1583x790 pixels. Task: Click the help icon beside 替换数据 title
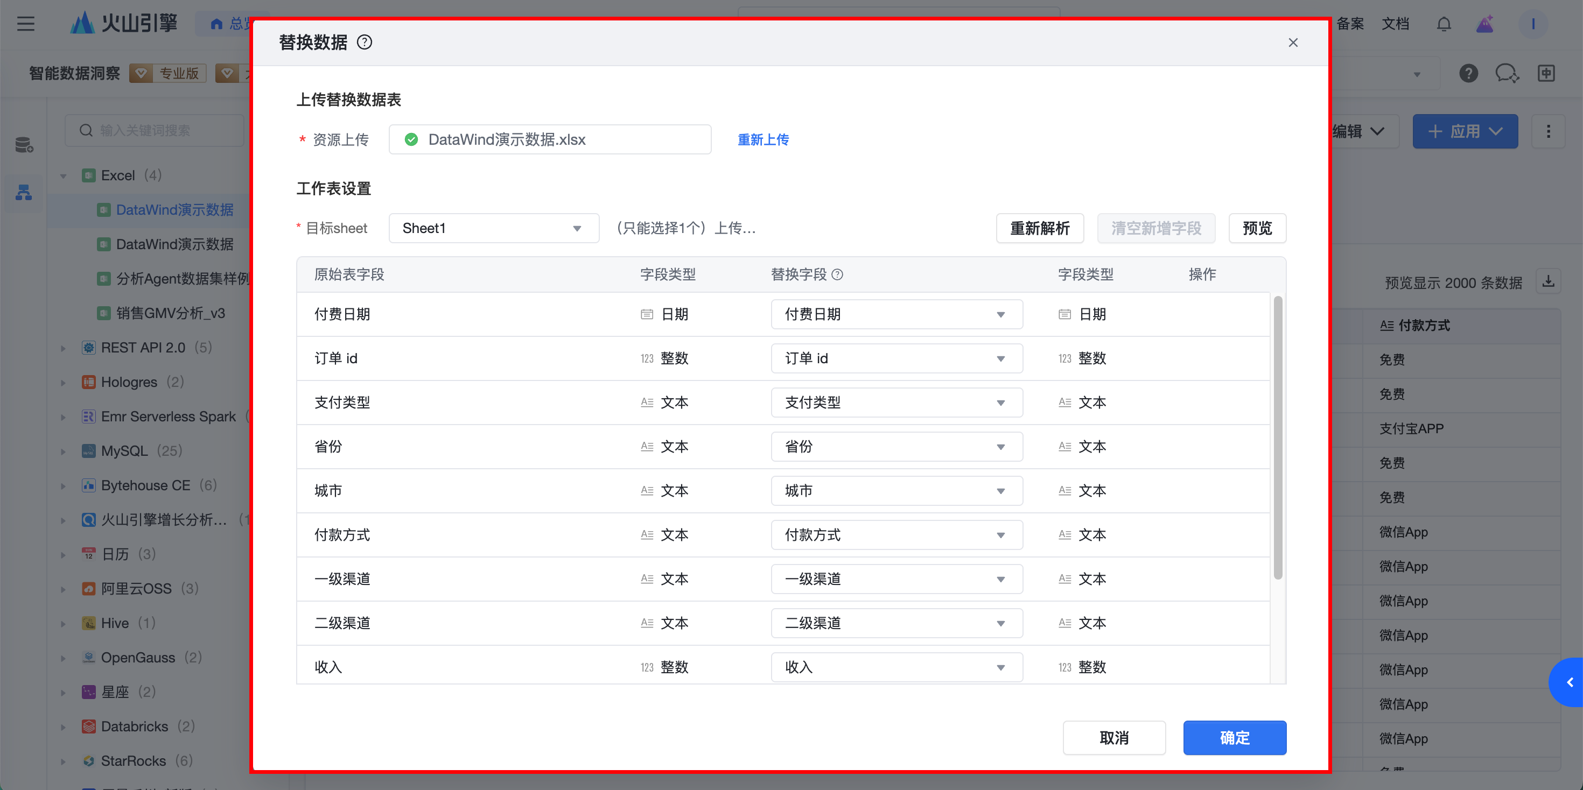[365, 43]
